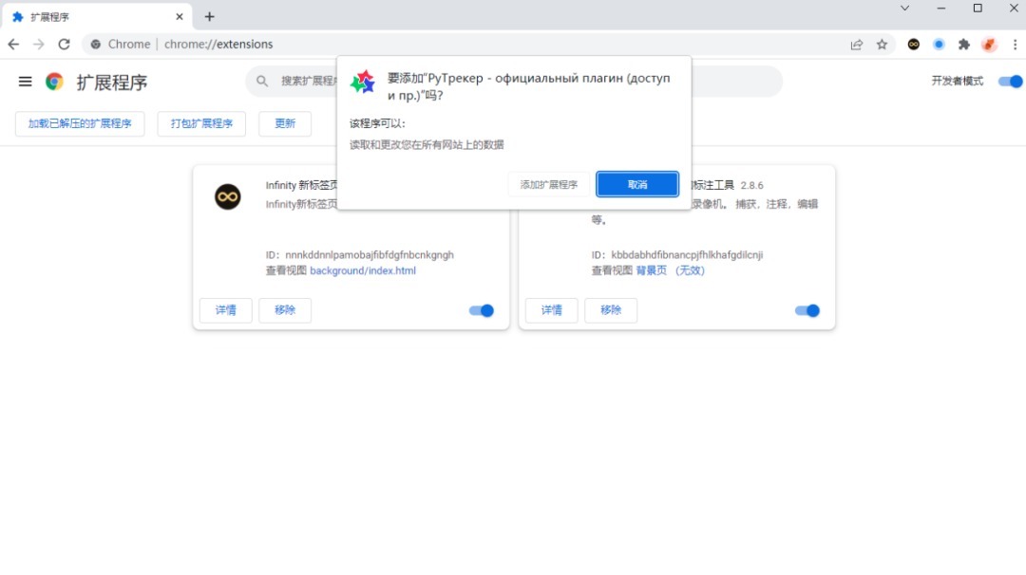The height and width of the screenshot is (575, 1026).
Task: Open background/index.html view link
Action: click(363, 270)
